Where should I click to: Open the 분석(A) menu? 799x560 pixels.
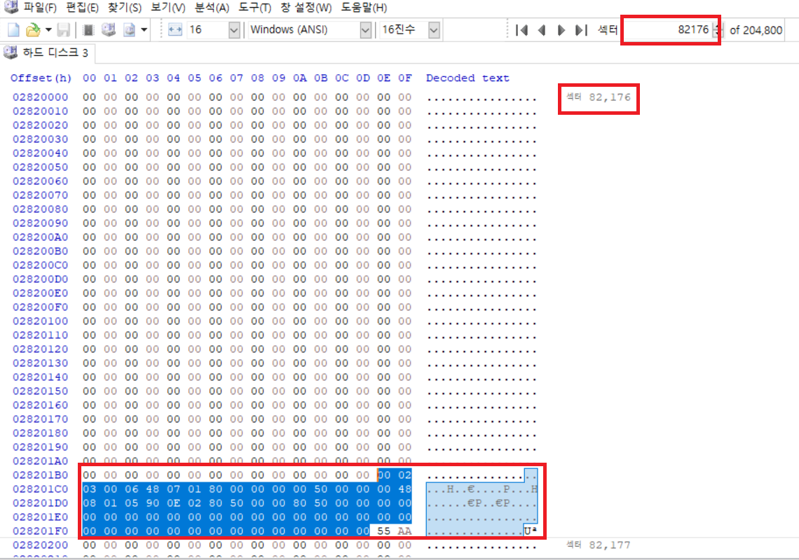[x=212, y=8]
